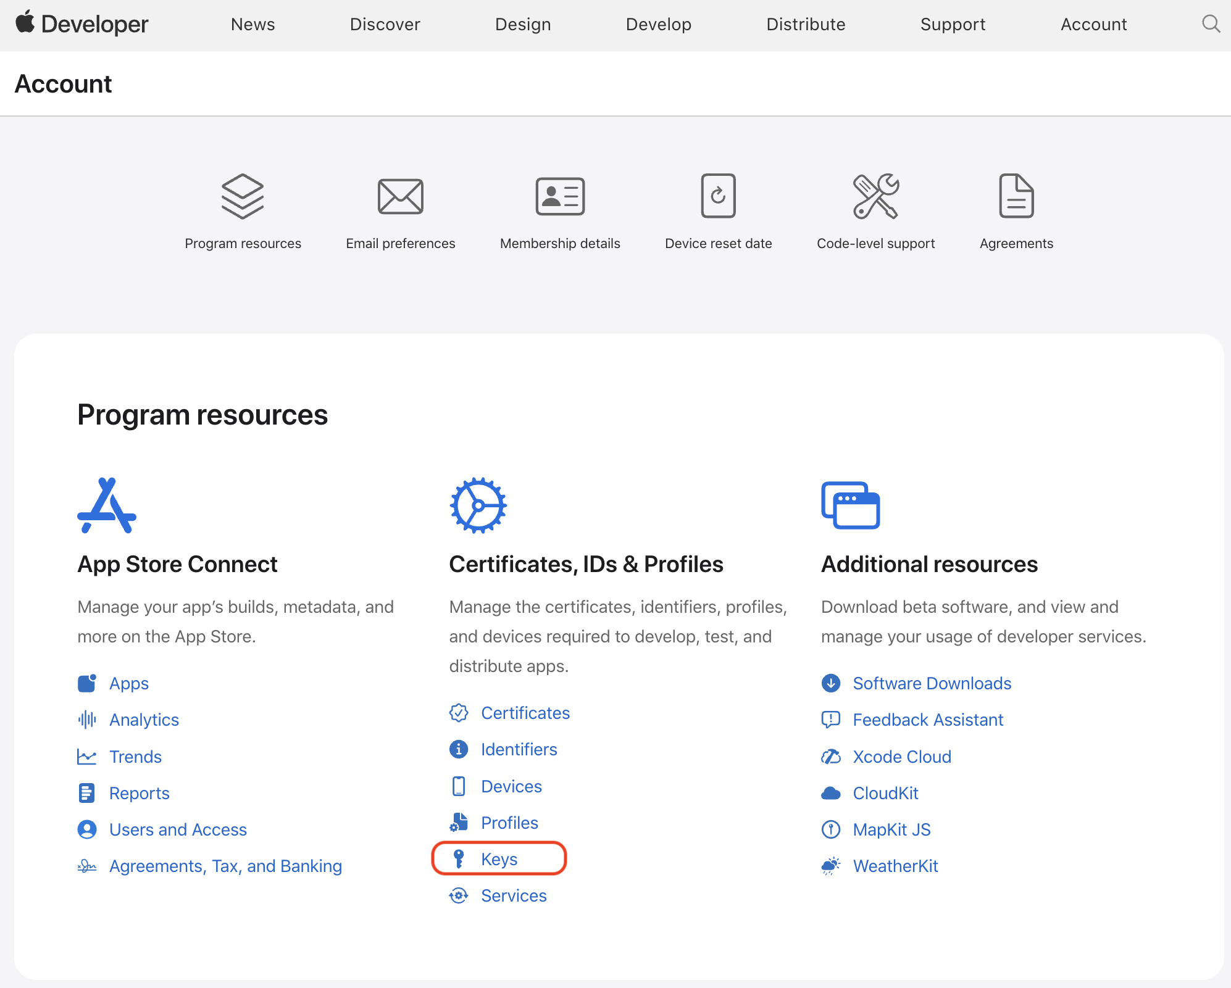Click the Device reset date icon
Image resolution: width=1231 pixels, height=988 pixels.
[718, 196]
